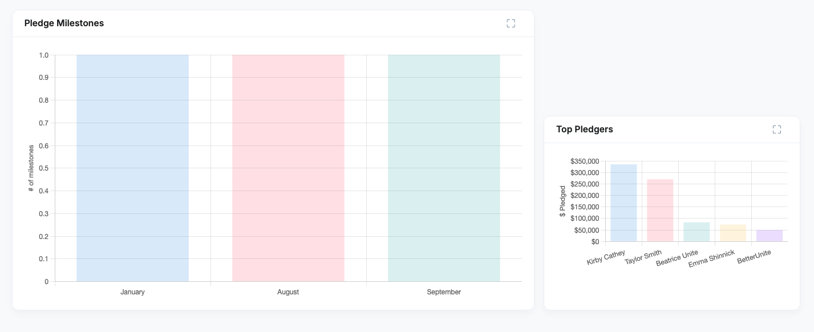Click the '$ Pledged' axis title
The height and width of the screenshot is (332, 814).
563,201
